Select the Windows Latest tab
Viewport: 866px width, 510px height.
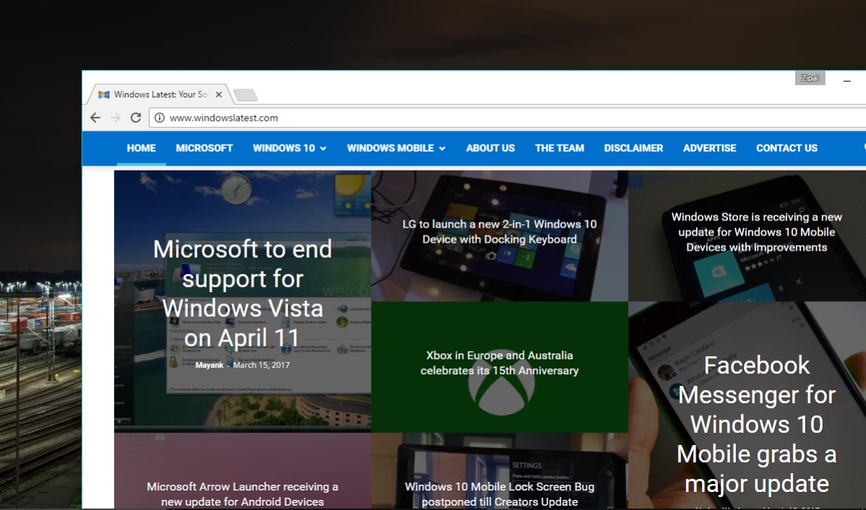pyautogui.click(x=160, y=95)
